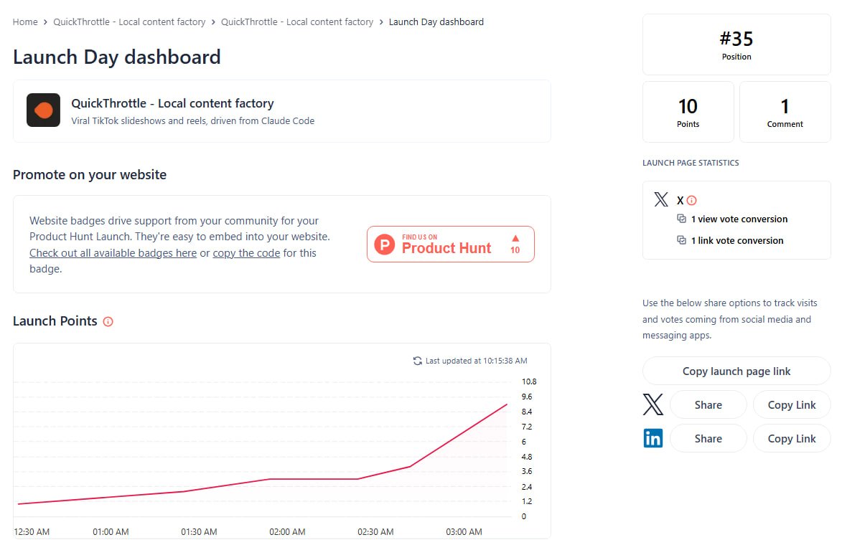842x550 pixels.
Task: Open second QuickThrottle breadcrumb link
Action: tap(297, 22)
